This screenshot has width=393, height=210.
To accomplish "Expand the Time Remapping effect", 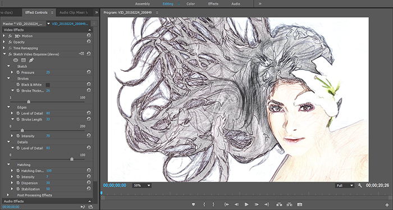I will point(4,48).
